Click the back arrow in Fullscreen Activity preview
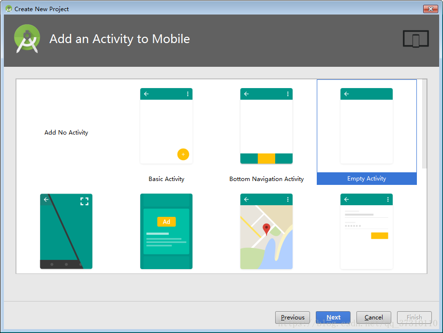Viewport: 443px width, 333px height. click(x=46, y=199)
